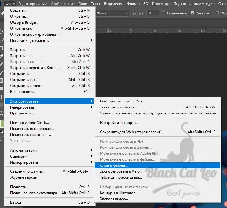The height and width of the screenshot is (208, 227).
Task: Choose Печатать...
Action: click(49, 187)
